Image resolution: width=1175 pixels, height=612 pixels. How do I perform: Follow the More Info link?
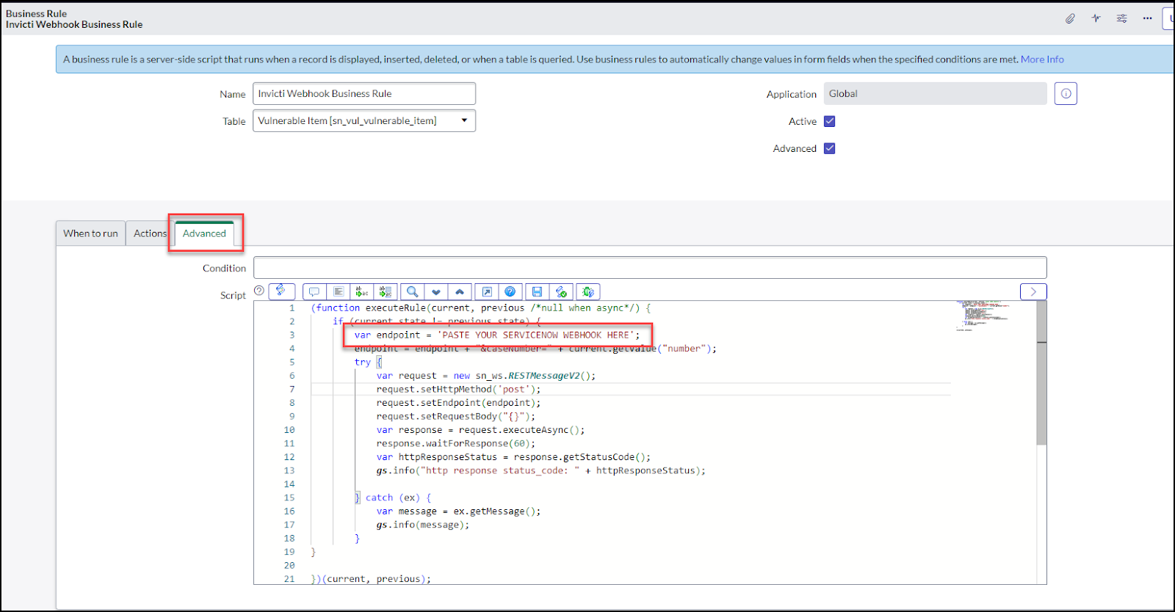click(x=1042, y=59)
